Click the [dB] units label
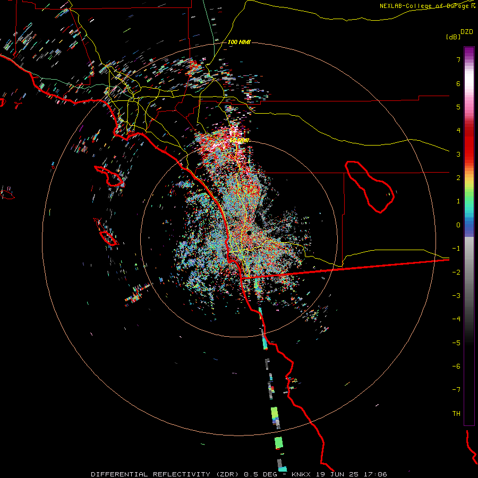The width and height of the screenshot is (478, 478). click(x=453, y=37)
